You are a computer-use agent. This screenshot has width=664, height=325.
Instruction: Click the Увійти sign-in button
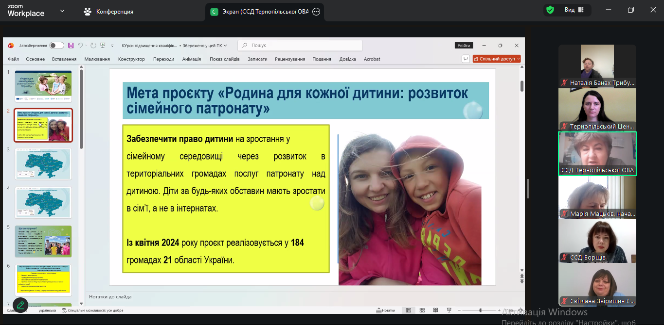coord(464,46)
